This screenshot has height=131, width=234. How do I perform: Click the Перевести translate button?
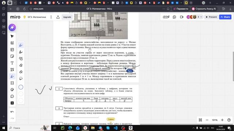(x=181, y=9)
